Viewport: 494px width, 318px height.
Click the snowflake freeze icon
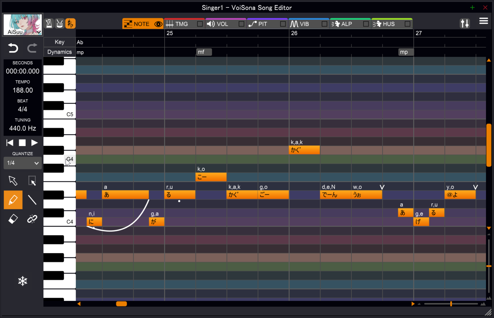click(x=23, y=281)
